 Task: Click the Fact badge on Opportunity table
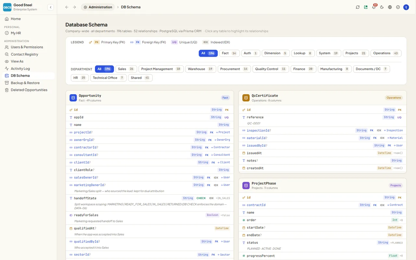[225, 98]
